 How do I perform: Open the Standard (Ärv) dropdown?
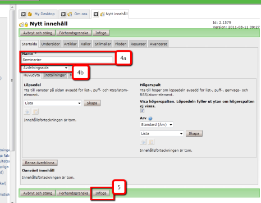(157, 124)
